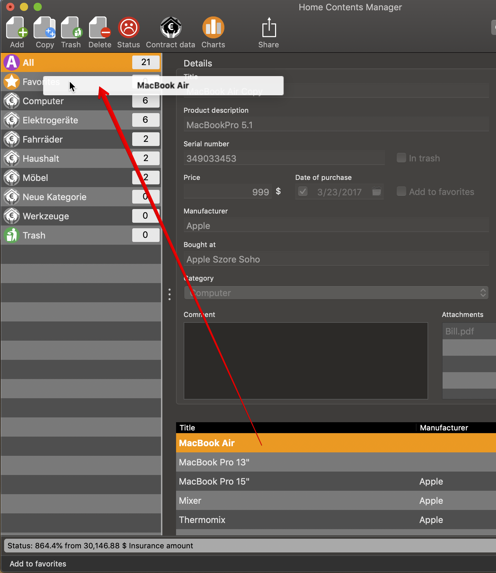496x573 pixels.
Task: Click the split view divider handle dots
Action: click(x=169, y=294)
